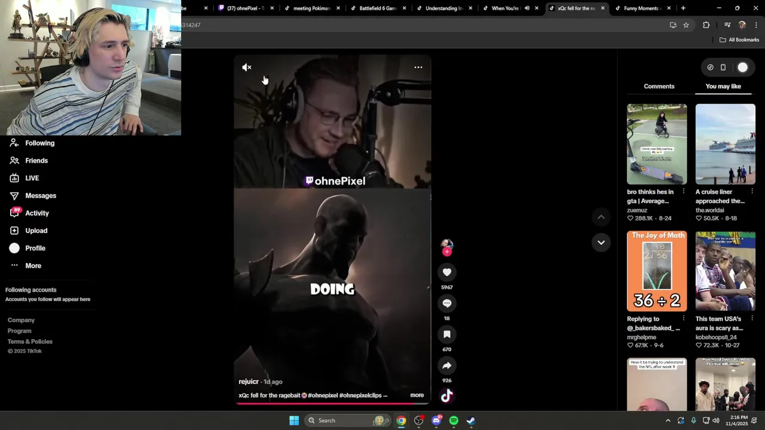Viewport: 765px width, 430px height.
Task: Open options for 'bro thinks hes in gta' video
Action: [684, 192]
